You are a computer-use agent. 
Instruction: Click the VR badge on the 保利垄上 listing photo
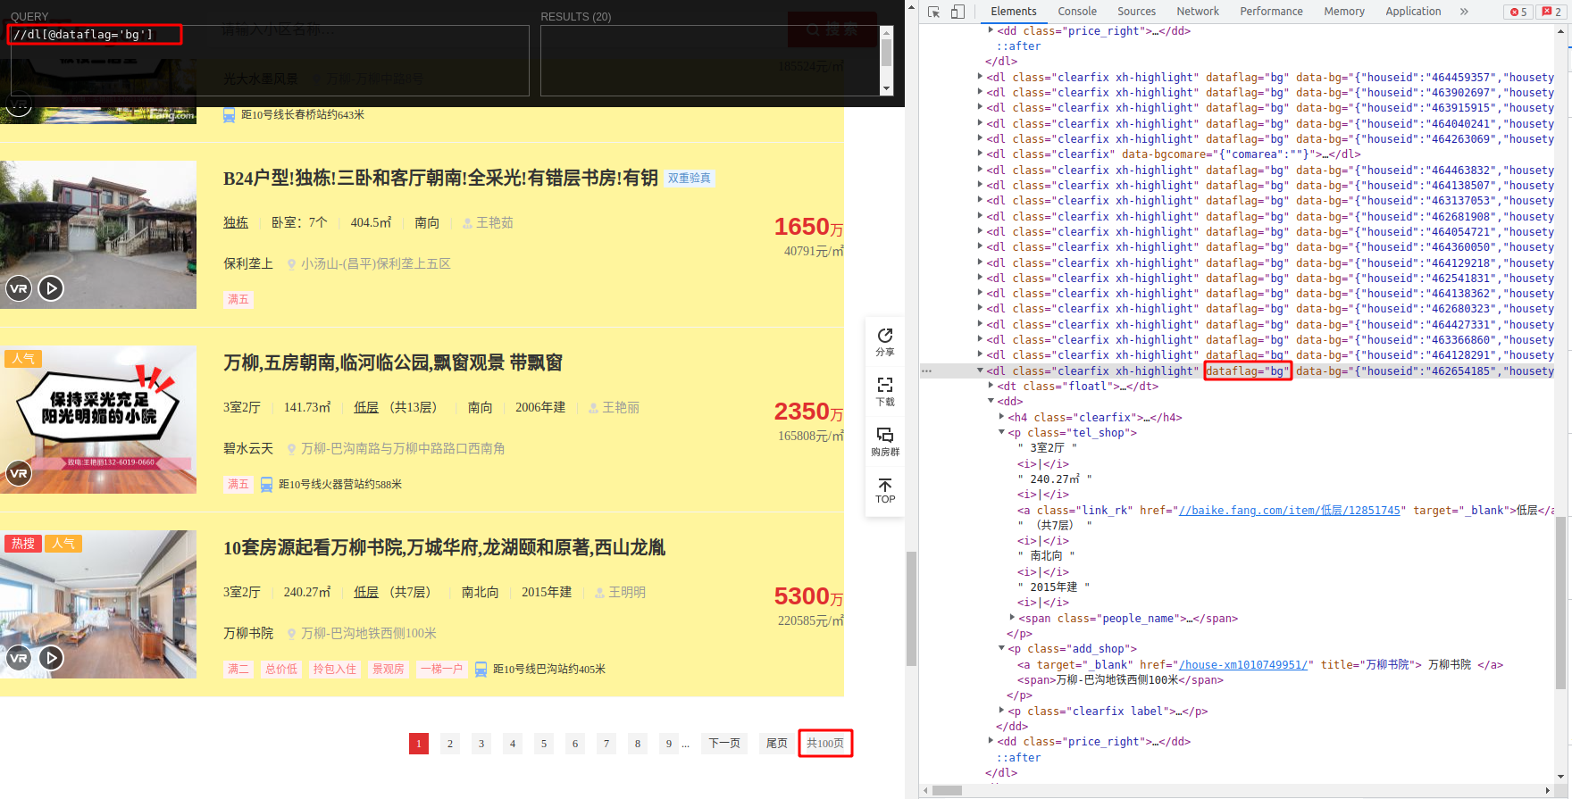tap(19, 288)
